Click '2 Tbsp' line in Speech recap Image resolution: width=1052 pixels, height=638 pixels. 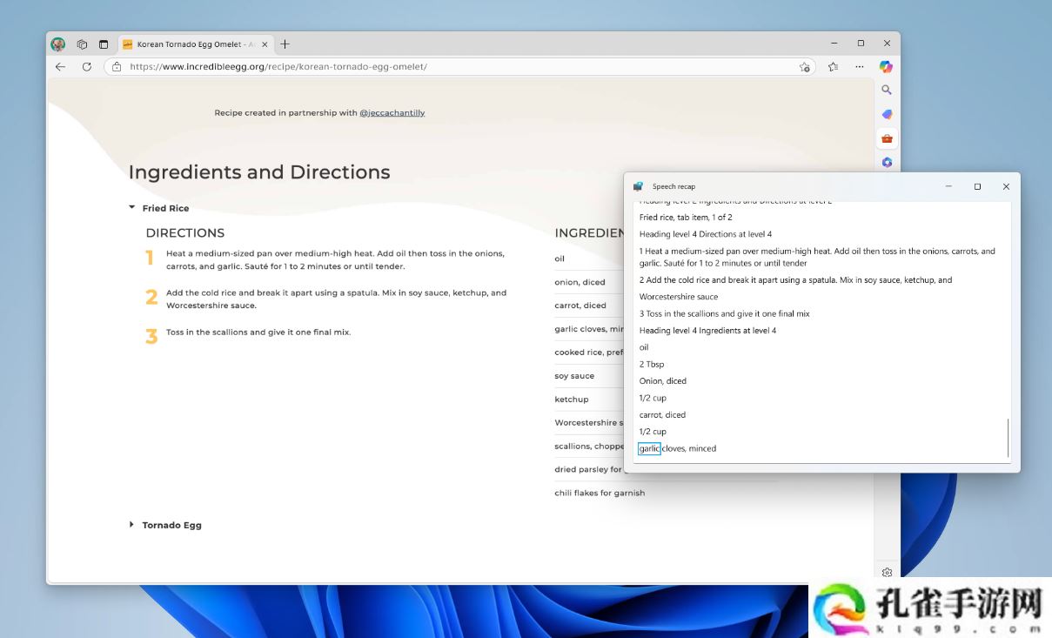652,364
